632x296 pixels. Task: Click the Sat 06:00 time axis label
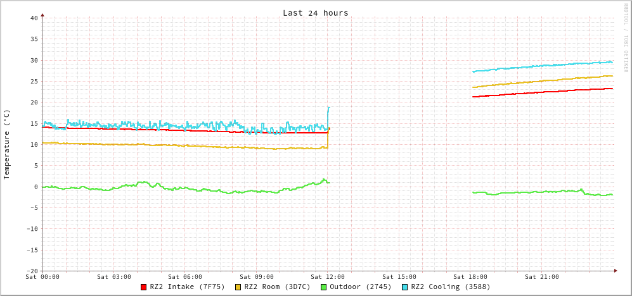coord(185,276)
